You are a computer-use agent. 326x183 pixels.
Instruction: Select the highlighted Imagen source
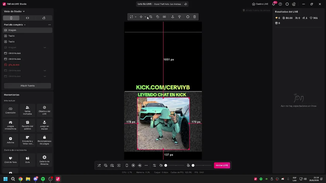pyautogui.click(x=28, y=30)
